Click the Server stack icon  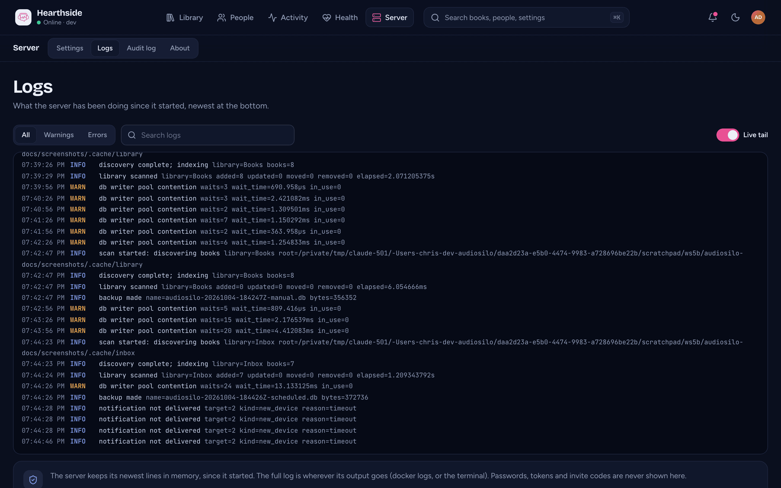[x=376, y=17]
